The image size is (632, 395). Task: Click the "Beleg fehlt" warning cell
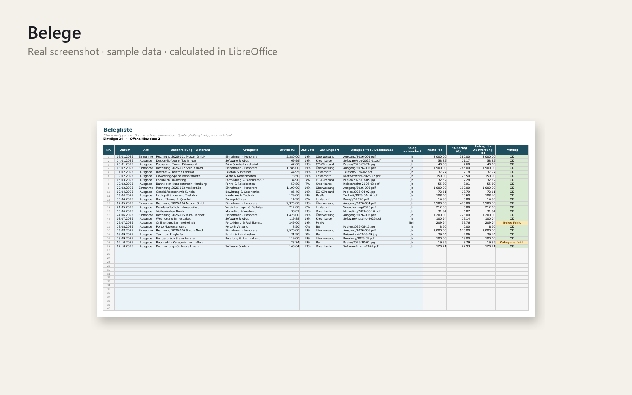pos(512,223)
